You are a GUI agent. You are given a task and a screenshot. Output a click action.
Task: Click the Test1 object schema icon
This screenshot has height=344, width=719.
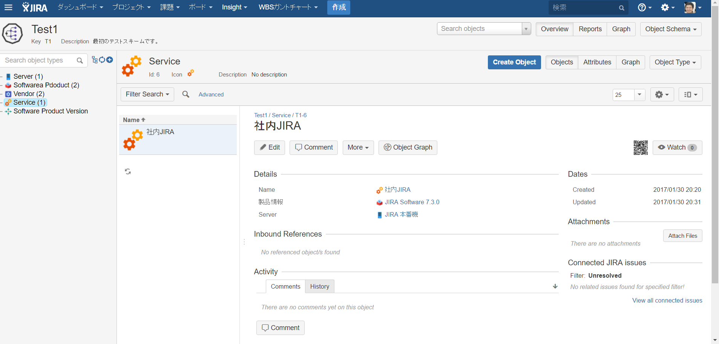12,34
